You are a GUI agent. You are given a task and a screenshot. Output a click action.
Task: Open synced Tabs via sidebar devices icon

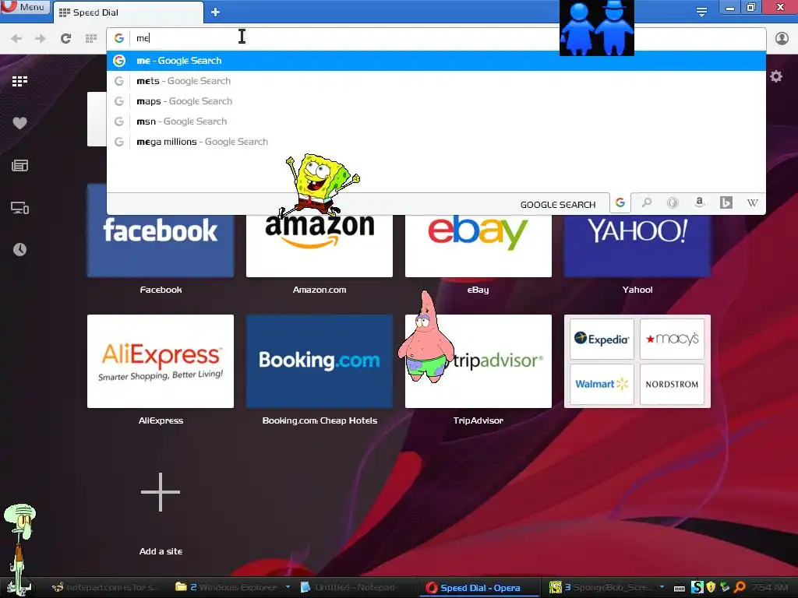pos(19,207)
